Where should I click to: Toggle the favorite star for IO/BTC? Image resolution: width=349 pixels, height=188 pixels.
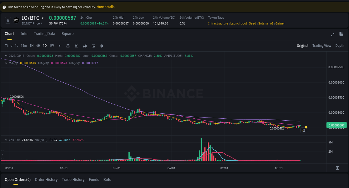pyautogui.click(x=8, y=20)
